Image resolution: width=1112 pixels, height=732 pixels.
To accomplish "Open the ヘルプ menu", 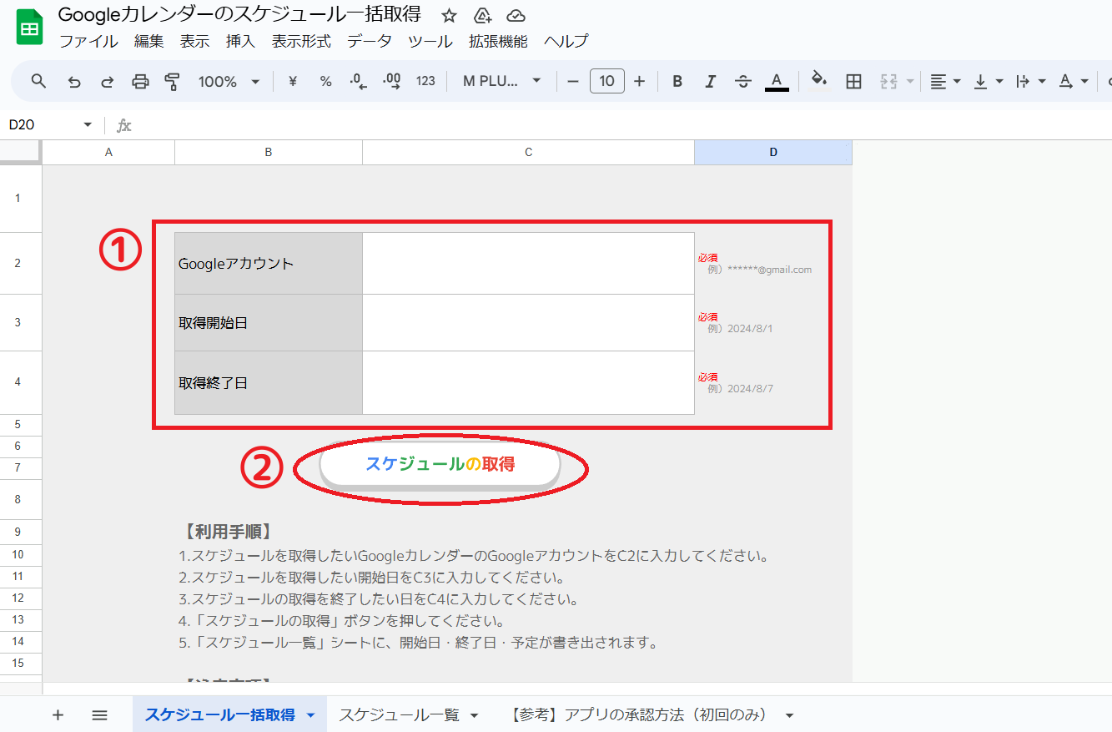I will tap(566, 41).
